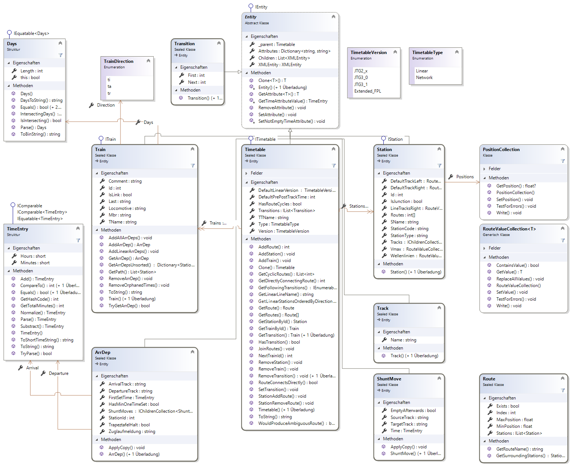Collapse the TimeEntry struct chevron

pyautogui.click(x=78, y=228)
